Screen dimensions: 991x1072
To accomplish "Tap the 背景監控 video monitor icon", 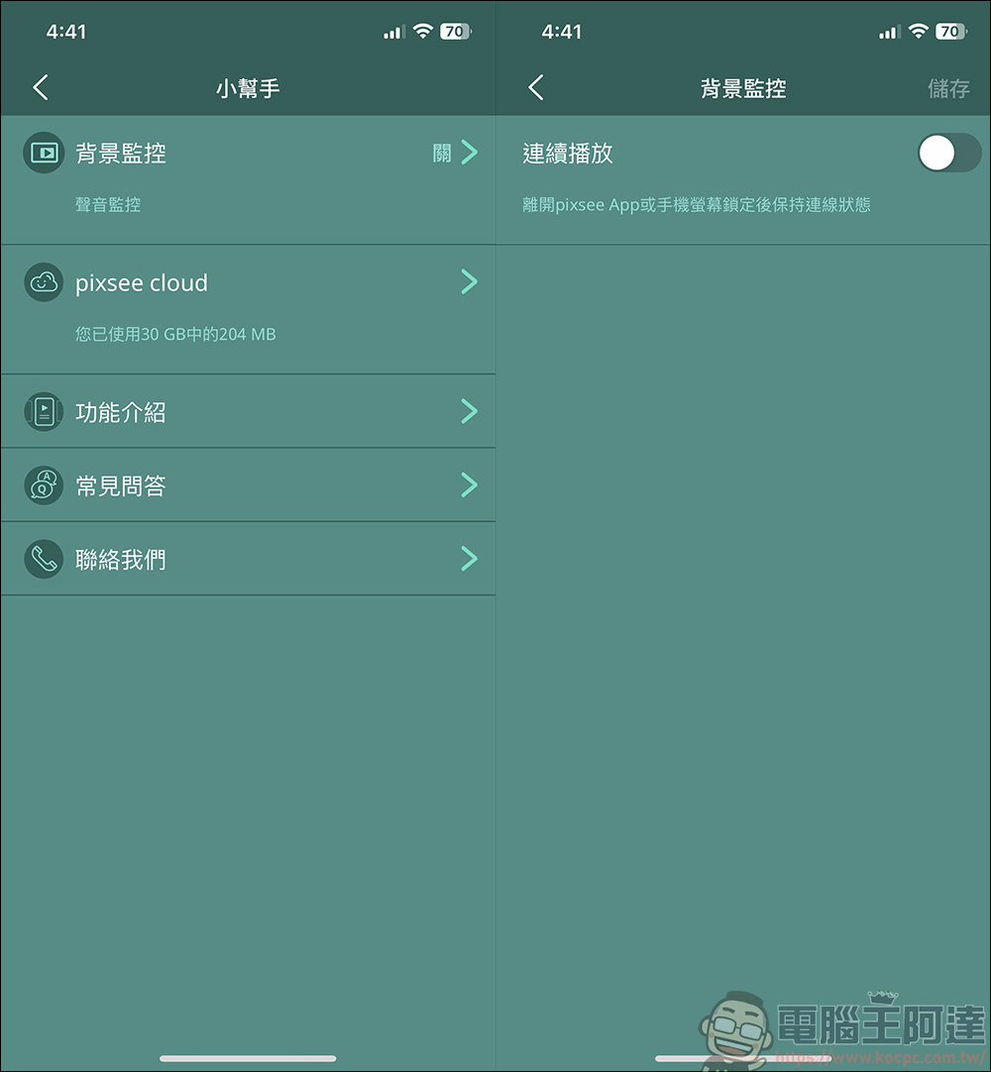I will (44, 153).
